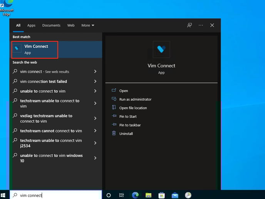
Task: Click the large Vim Connect app icon
Action: click(161, 49)
